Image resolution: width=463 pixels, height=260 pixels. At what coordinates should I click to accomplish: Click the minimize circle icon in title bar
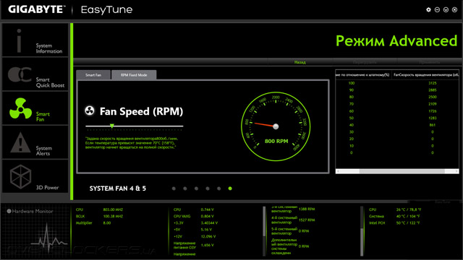click(x=437, y=9)
